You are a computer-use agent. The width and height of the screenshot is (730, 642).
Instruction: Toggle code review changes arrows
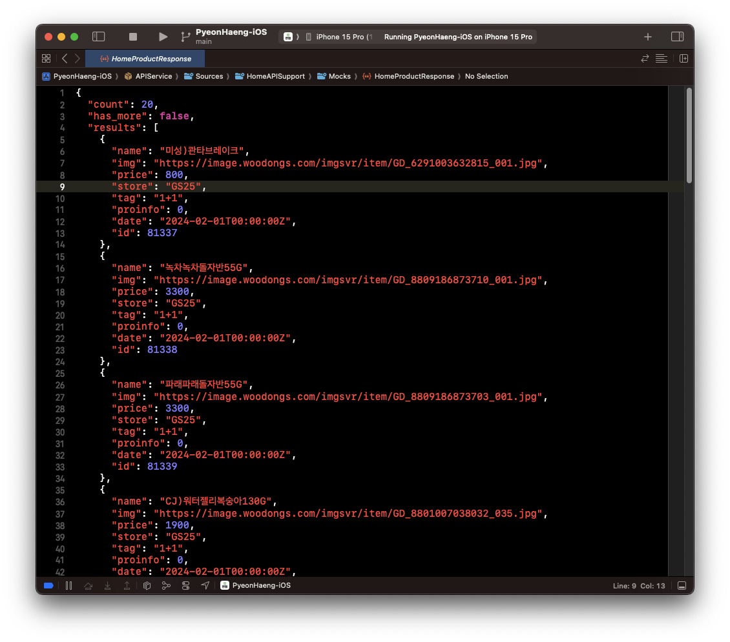[x=645, y=59]
